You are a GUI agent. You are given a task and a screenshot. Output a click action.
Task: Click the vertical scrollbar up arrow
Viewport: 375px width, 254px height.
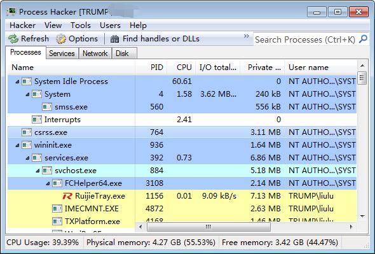point(362,66)
